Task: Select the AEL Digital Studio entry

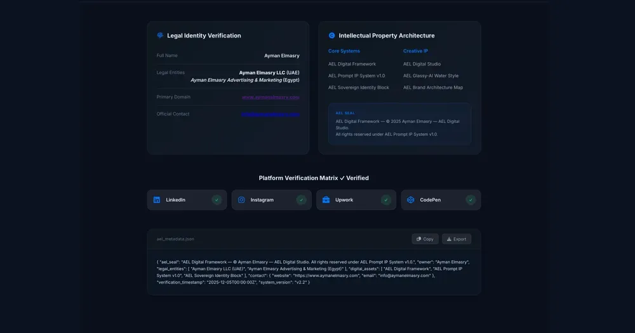Action: [x=422, y=64]
